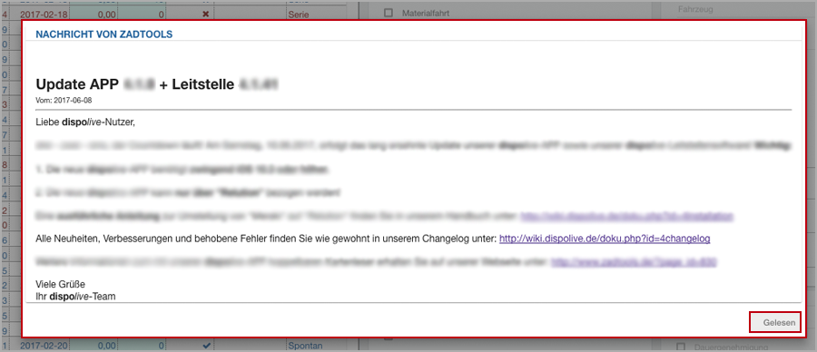The height and width of the screenshot is (352, 817).
Task: Toggle the Dauergenehmigung checkbox
Action: pos(681,347)
